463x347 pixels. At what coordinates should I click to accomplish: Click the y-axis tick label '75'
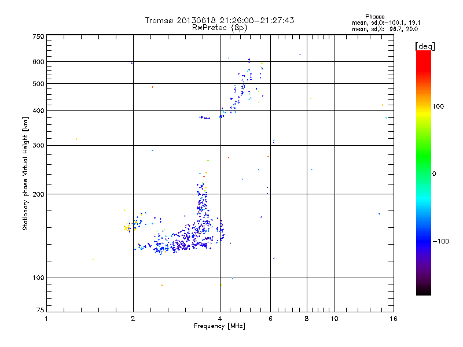point(41,310)
